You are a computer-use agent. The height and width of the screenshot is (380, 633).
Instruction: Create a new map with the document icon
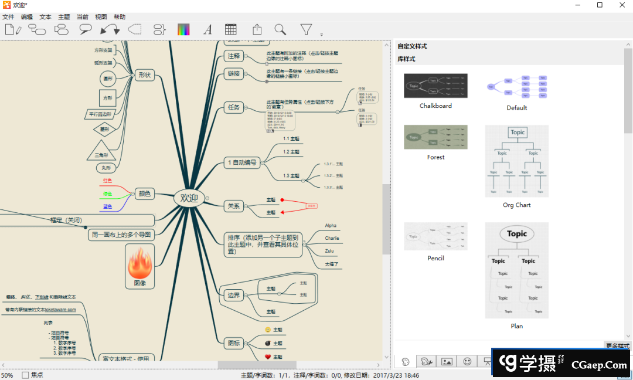[13, 29]
